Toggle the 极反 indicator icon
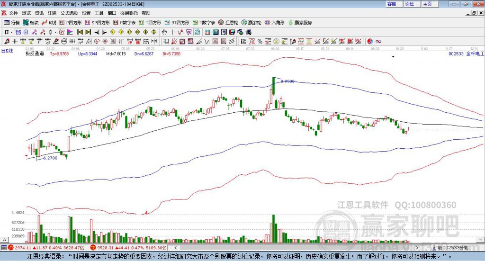 coord(62,32)
